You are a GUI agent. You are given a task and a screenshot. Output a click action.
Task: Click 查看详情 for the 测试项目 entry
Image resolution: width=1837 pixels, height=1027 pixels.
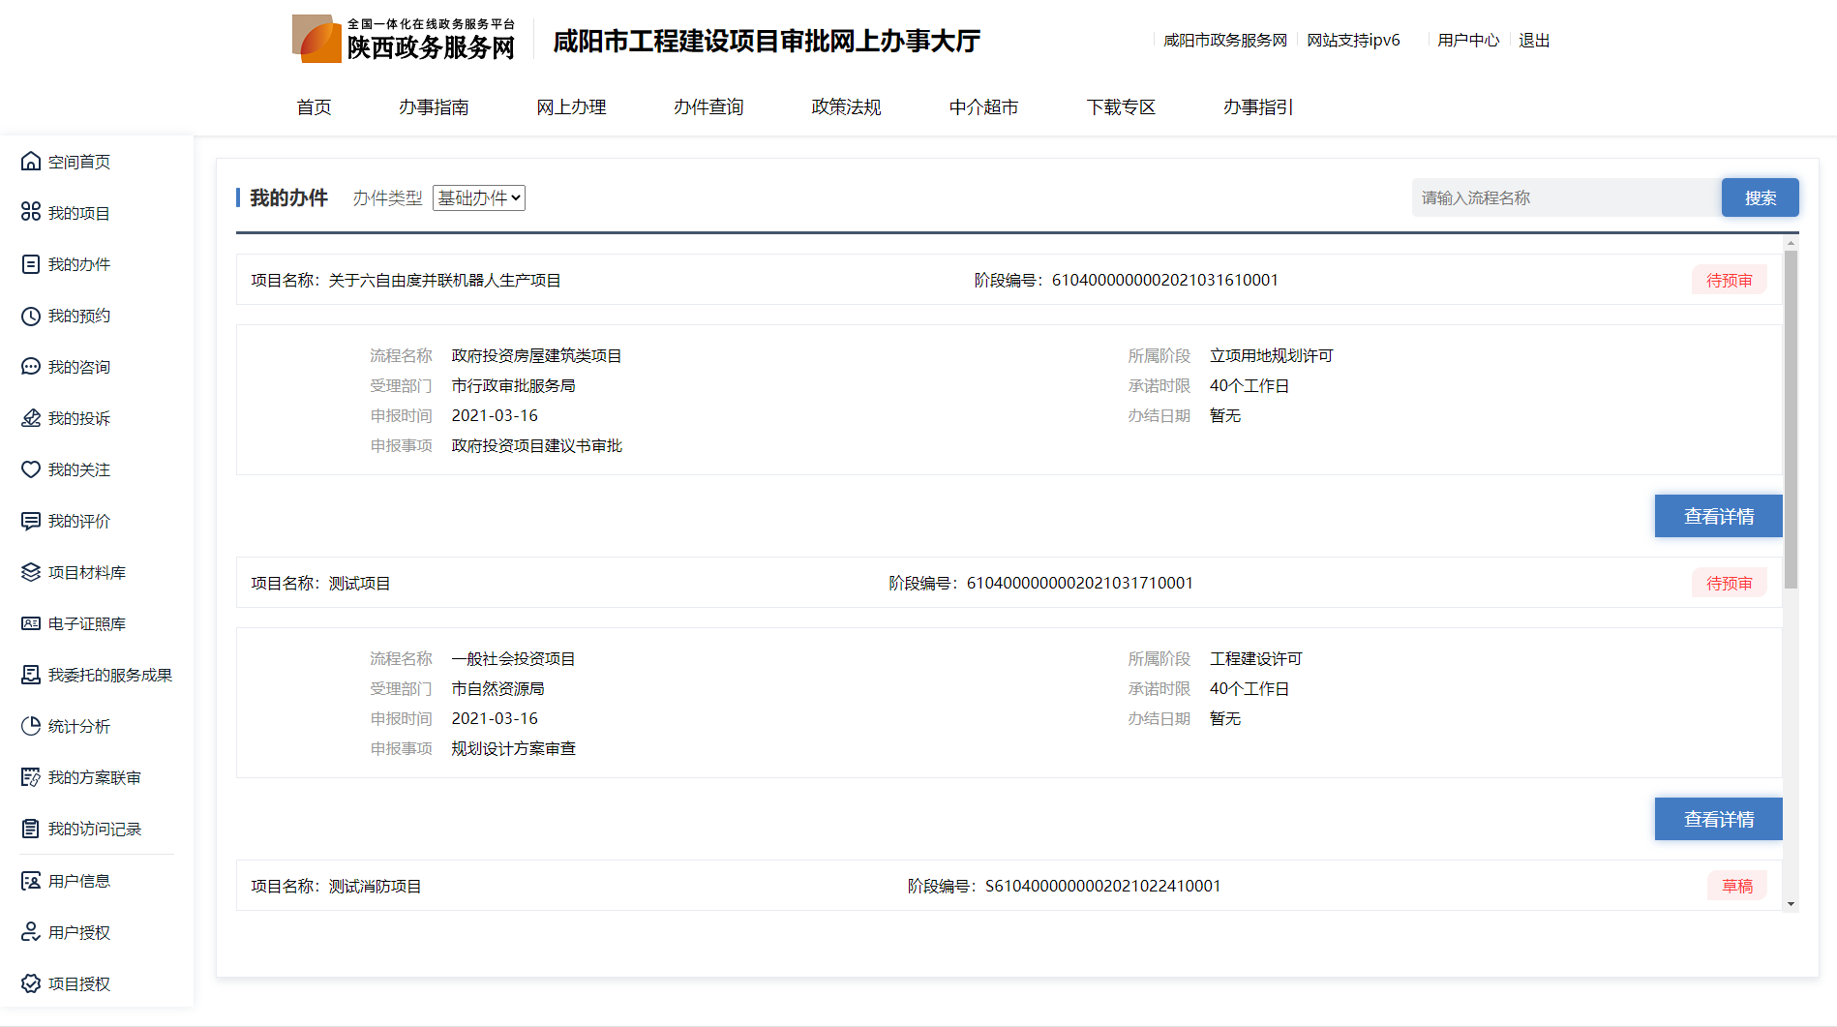[1718, 819]
